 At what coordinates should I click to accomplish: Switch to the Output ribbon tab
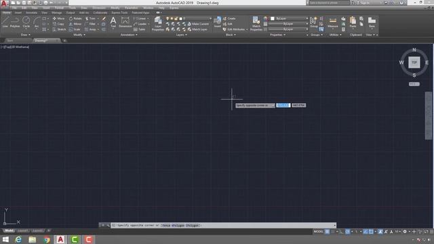[71, 13]
